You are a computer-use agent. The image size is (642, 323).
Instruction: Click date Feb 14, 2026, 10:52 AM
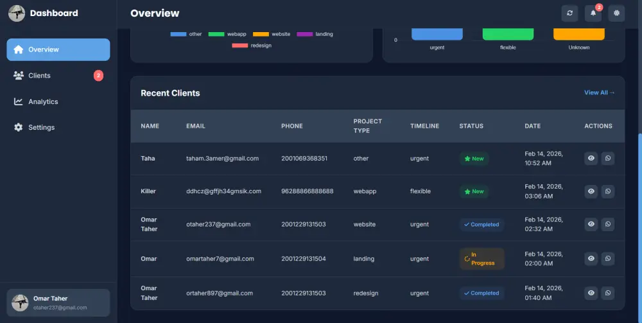pyautogui.click(x=544, y=159)
